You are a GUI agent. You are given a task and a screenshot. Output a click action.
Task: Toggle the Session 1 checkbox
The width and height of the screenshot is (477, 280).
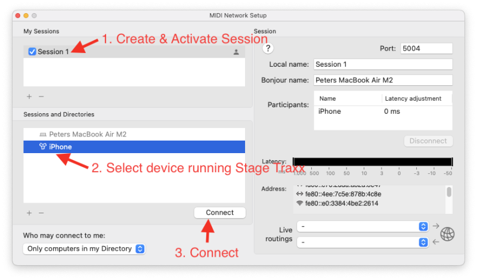point(32,52)
